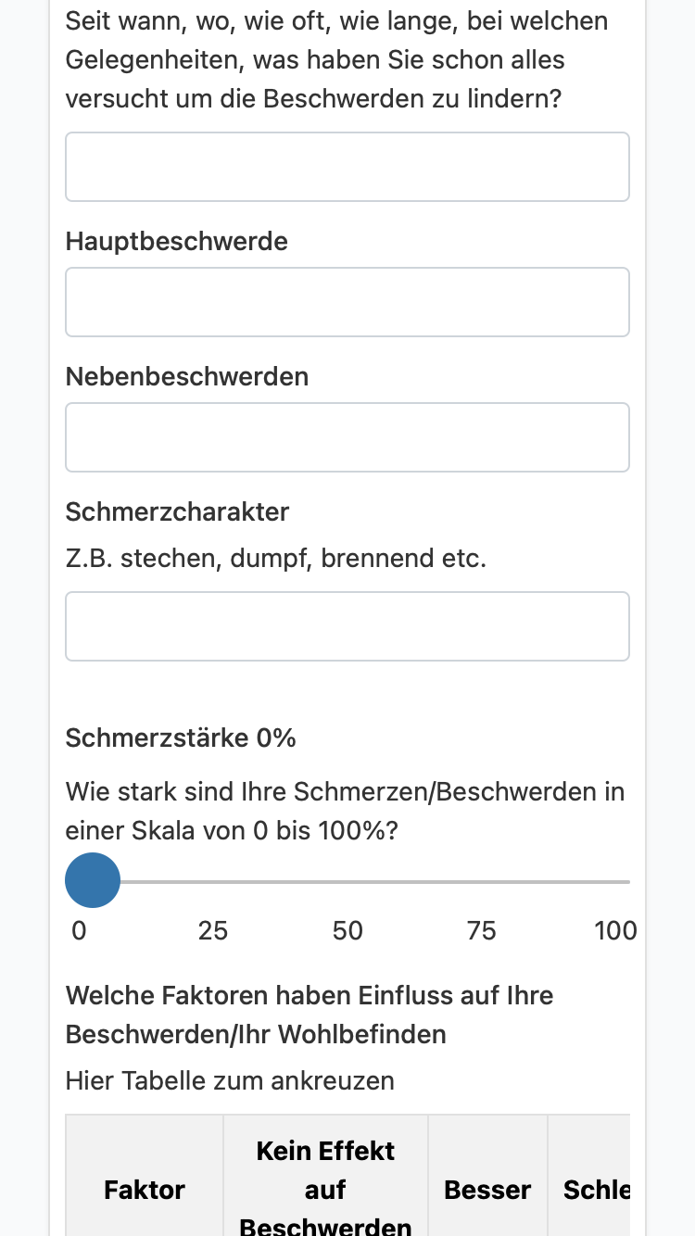
Task: Select the 50 tick label under slider
Action: [x=347, y=930]
